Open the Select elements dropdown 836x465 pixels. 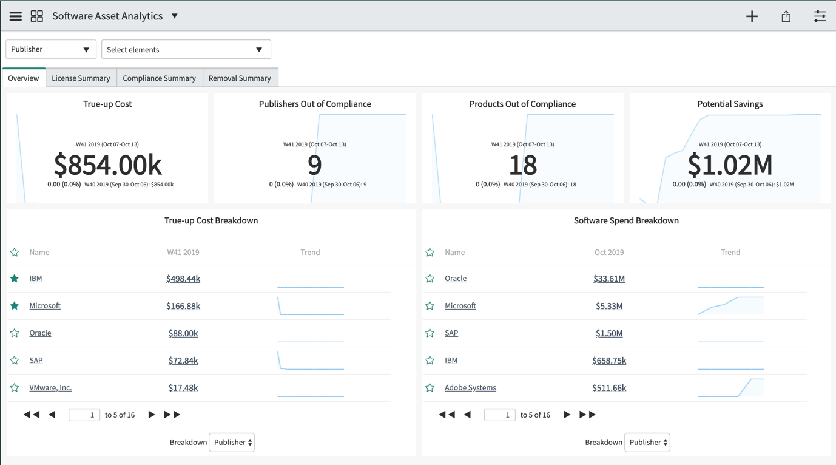click(x=186, y=49)
